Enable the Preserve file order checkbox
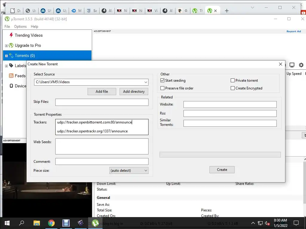This screenshot has height=229, width=306. click(x=162, y=88)
